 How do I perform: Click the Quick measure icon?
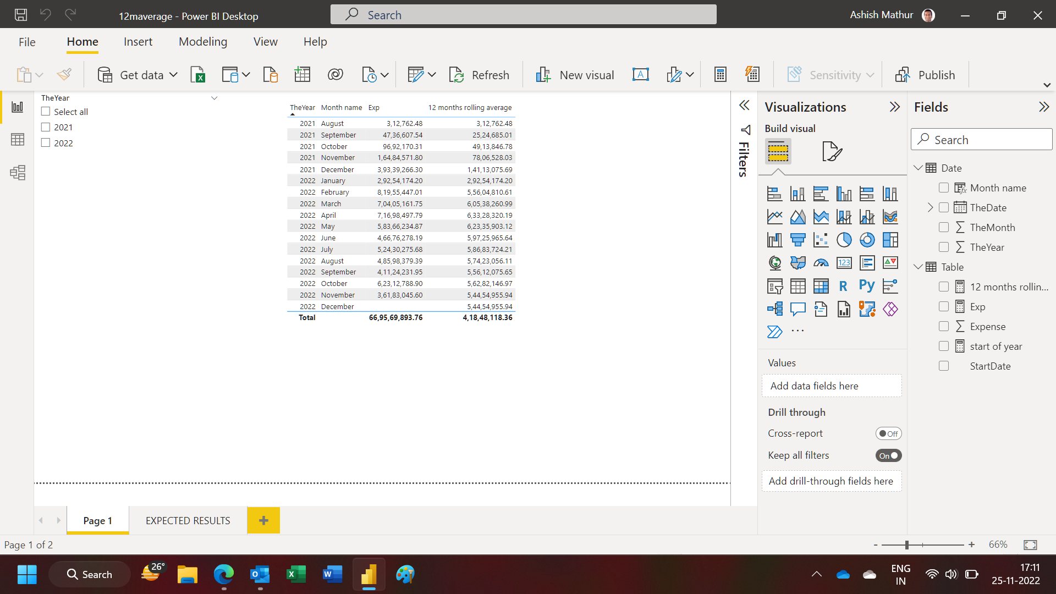click(752, 74)
